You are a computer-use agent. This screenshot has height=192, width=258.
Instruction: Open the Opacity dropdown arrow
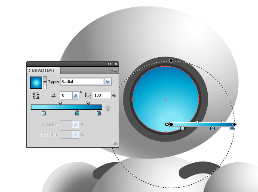pos(76,124)
